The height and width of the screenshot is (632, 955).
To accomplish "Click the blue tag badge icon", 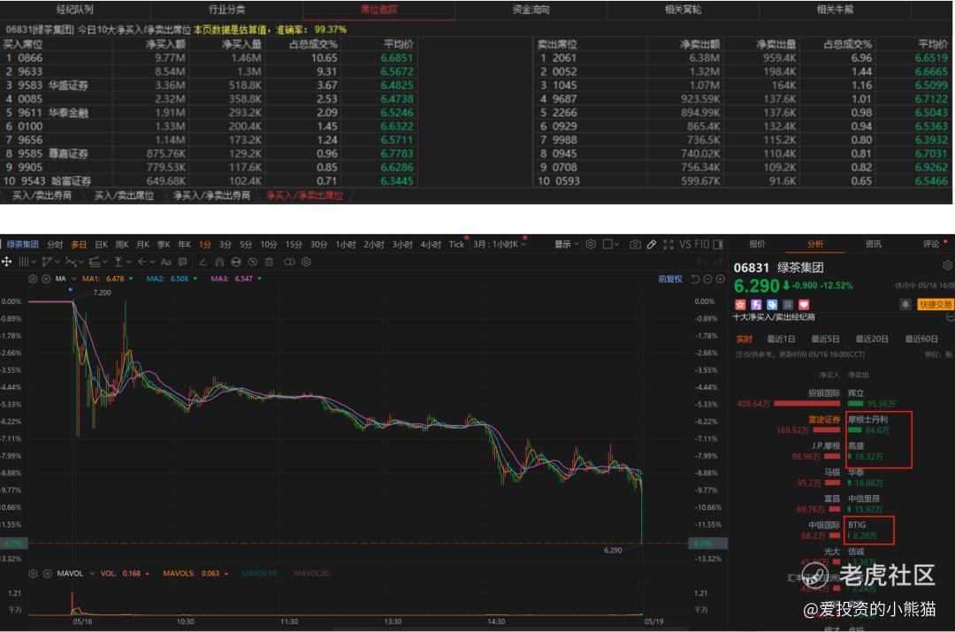I will pos(772,304).
